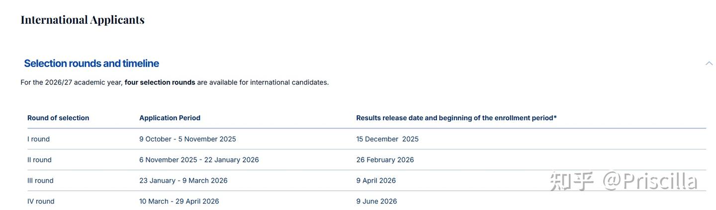Click the 'Selection rounds and timeline' header
This screenshot has width=716, height=210.
click(91, 63)
